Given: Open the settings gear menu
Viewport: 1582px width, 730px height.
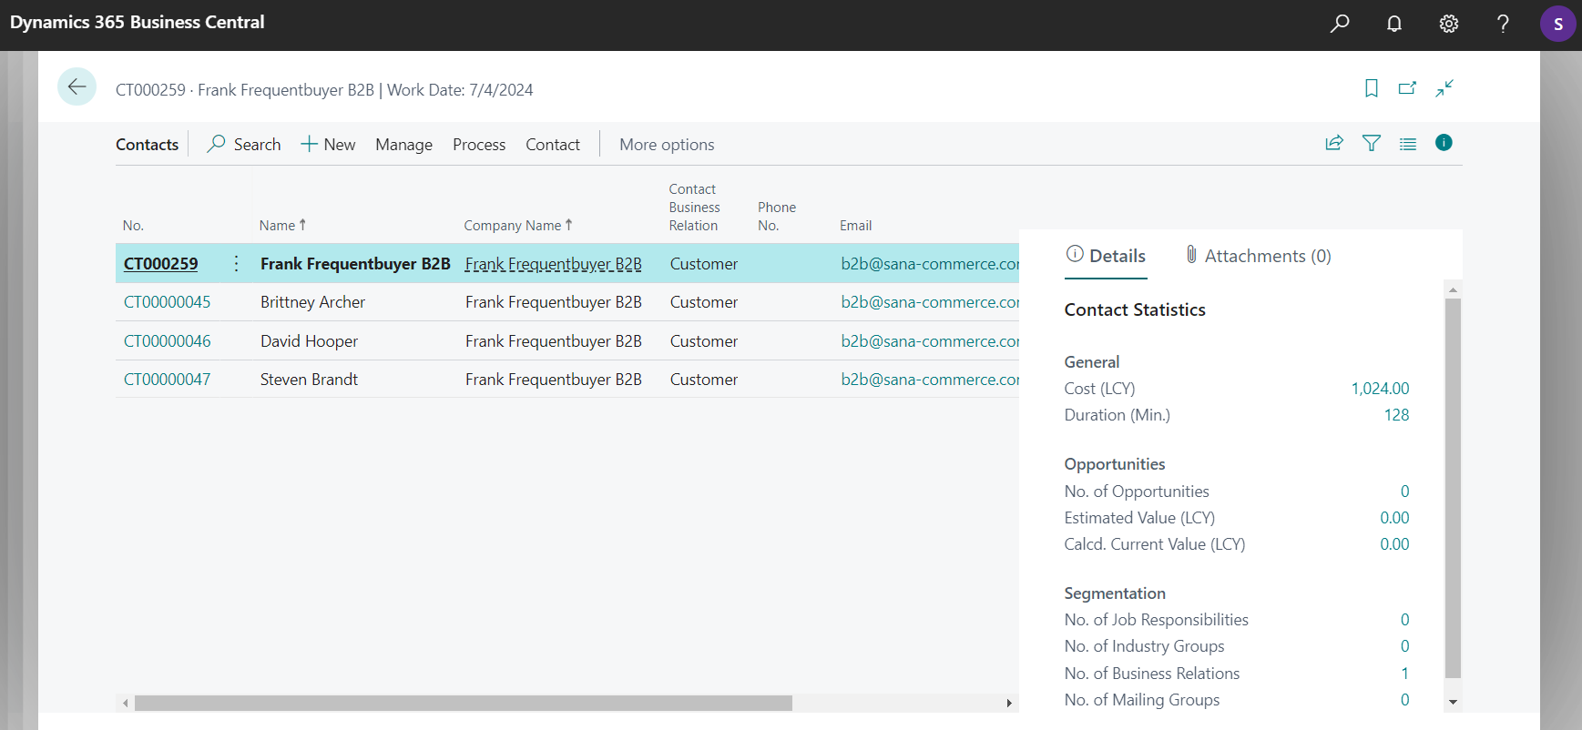Looking at the screenshot, I should [x=1449, y=24].
